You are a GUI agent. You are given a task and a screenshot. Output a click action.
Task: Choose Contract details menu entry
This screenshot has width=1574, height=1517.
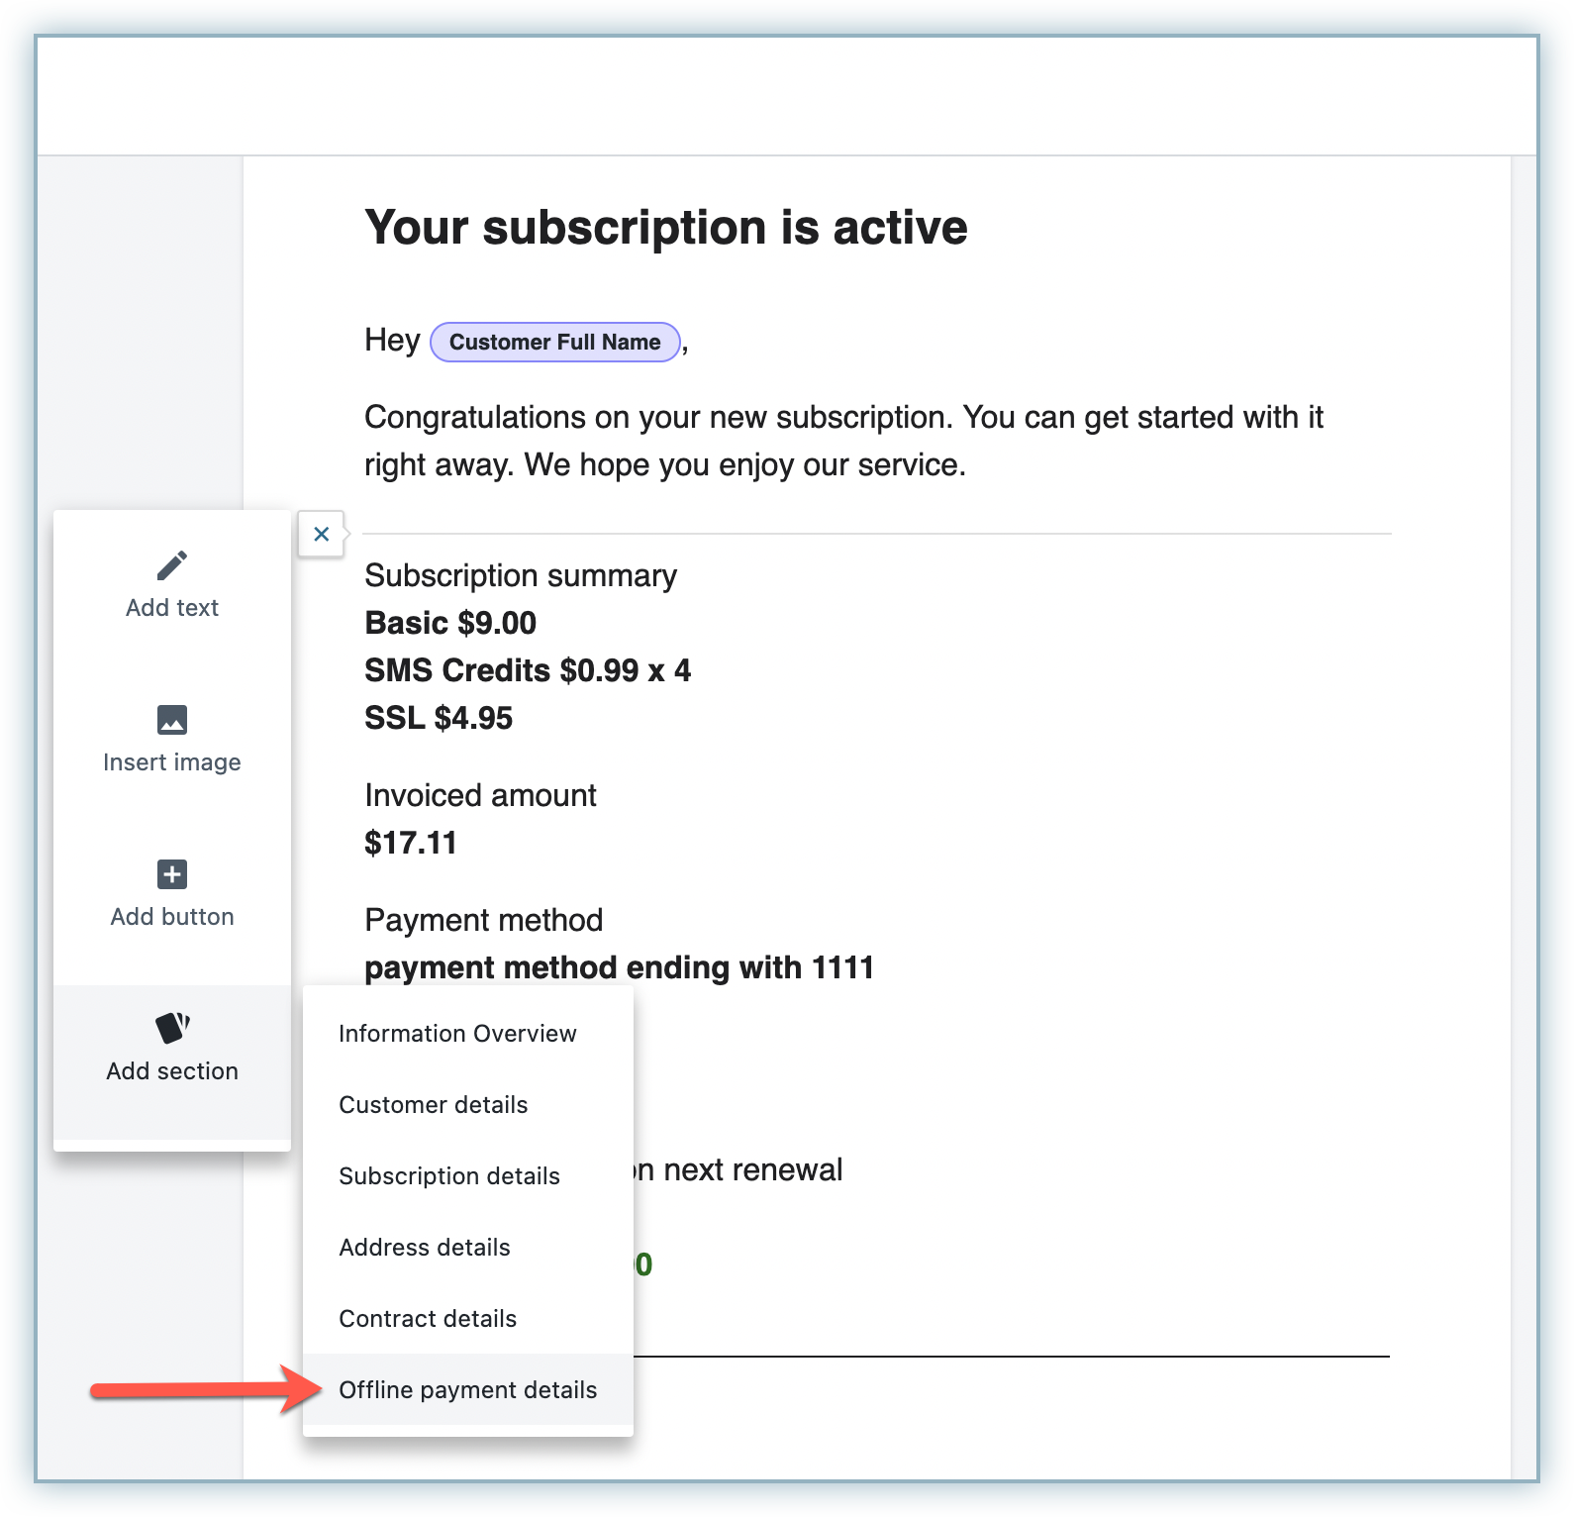click(428, 1319)
